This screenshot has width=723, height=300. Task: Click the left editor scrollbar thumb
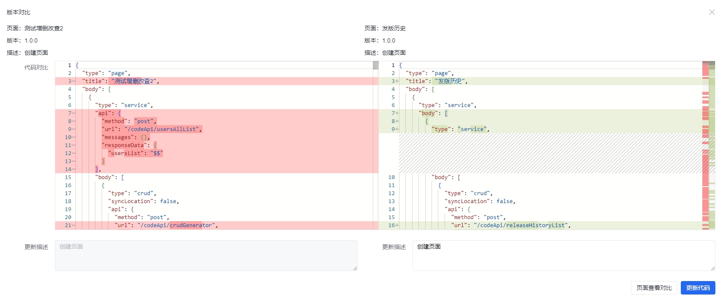pyautogui.click(x=375, y=65)
